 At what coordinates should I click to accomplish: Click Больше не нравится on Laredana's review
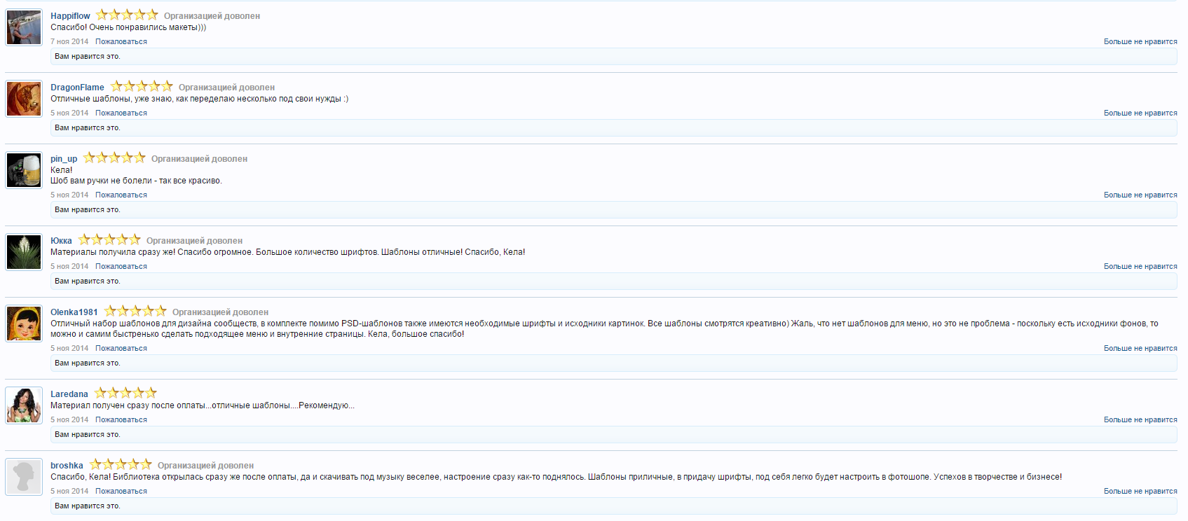coord(1140,420)
